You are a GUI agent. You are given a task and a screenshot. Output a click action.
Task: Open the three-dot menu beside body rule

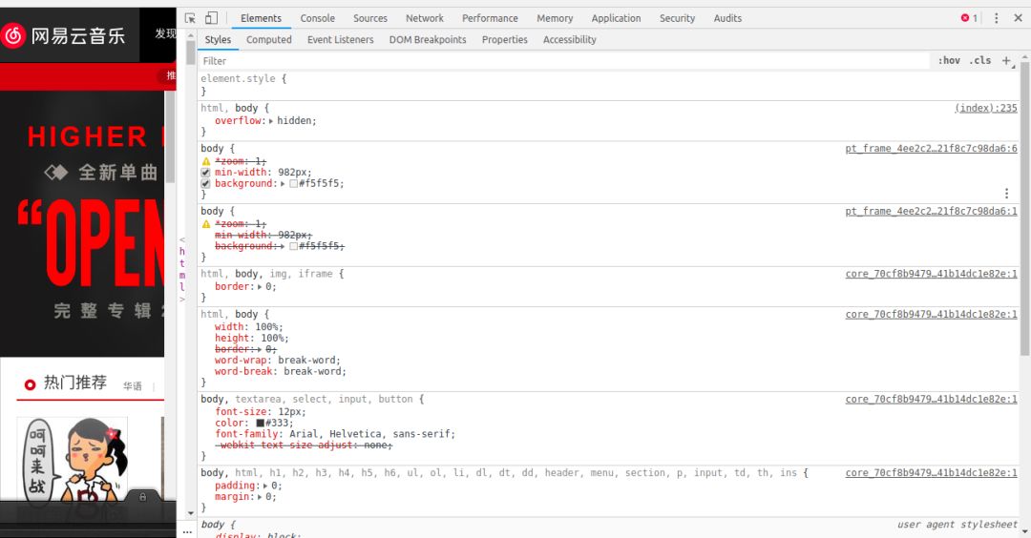point(1006,193)
